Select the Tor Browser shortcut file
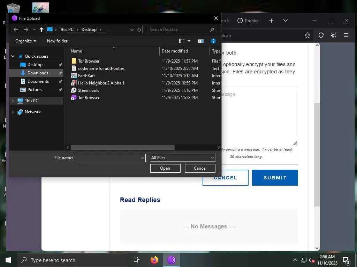357x267 pixels. (89, 98)
